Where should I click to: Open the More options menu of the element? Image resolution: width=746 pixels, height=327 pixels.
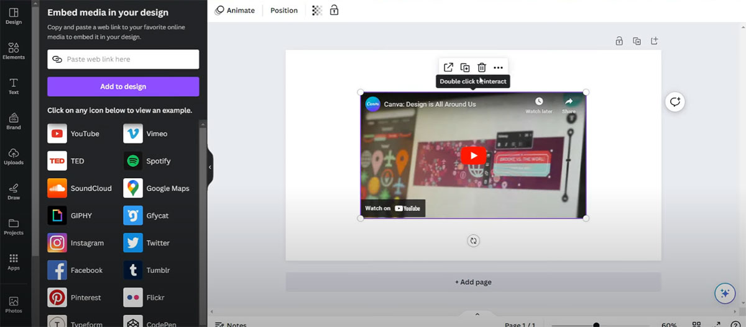tap(498, 67)
